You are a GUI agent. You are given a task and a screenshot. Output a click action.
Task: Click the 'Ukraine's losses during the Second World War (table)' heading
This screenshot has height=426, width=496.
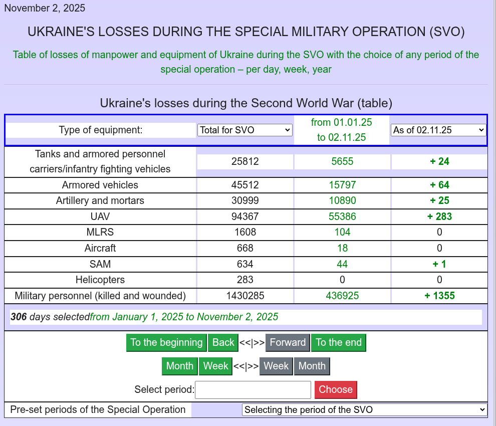[x=246, y=103]
